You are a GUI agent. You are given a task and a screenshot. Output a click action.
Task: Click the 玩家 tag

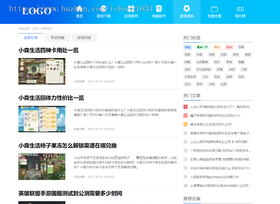(x=200, y=55)
